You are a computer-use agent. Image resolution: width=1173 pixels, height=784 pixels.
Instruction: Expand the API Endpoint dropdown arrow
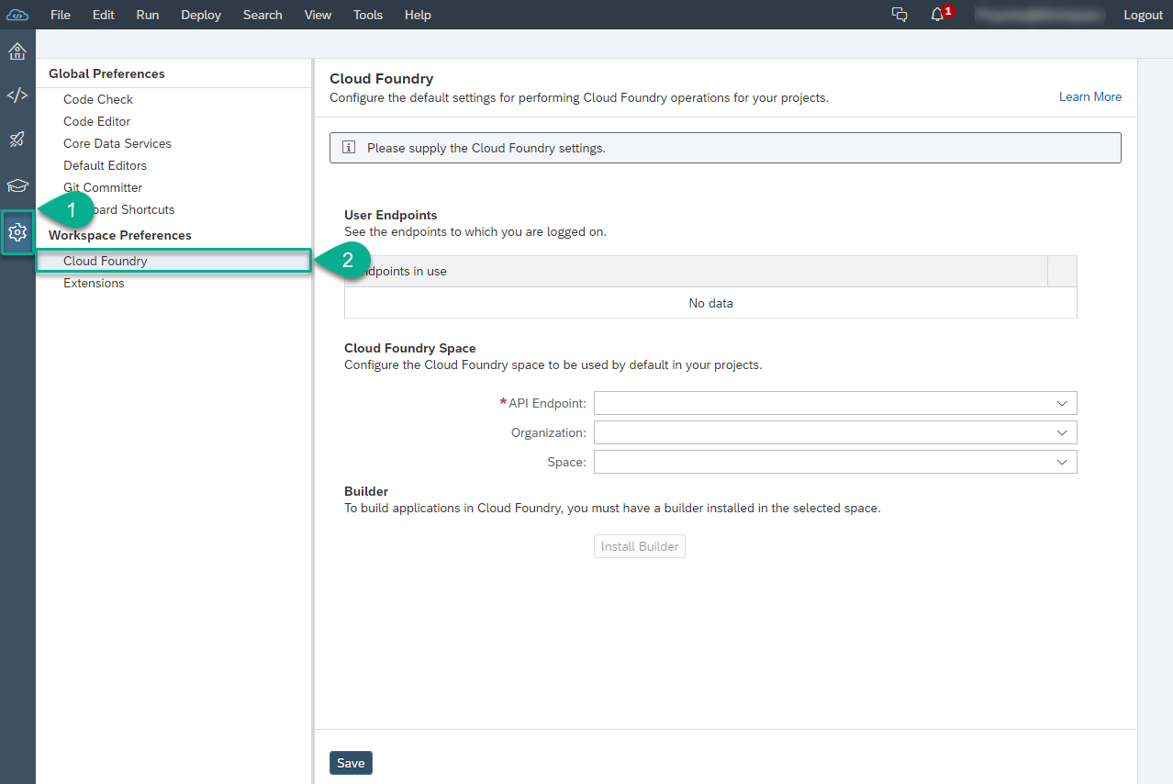[x=1062, y=403]
